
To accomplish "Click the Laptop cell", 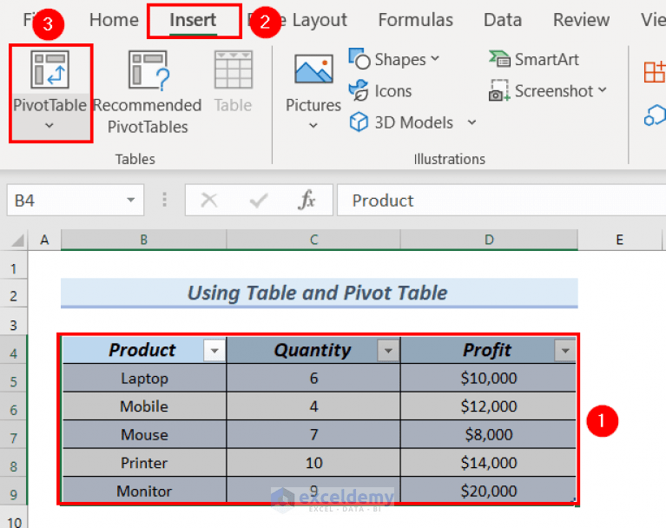I will [144, 378].
